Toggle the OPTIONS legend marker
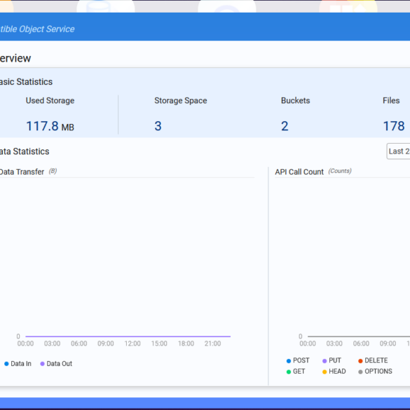410x410 pixels. pos(360,372)
